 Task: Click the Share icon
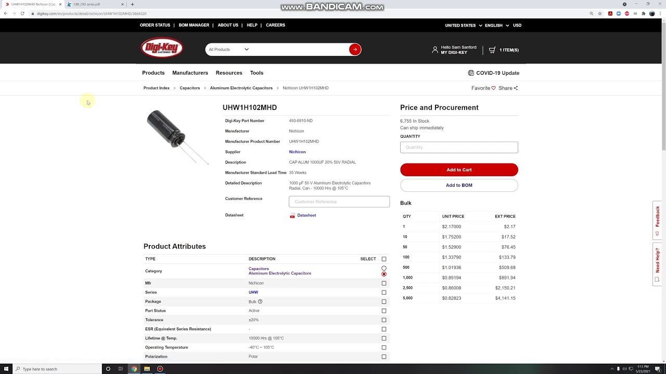(x=516, y=88)
